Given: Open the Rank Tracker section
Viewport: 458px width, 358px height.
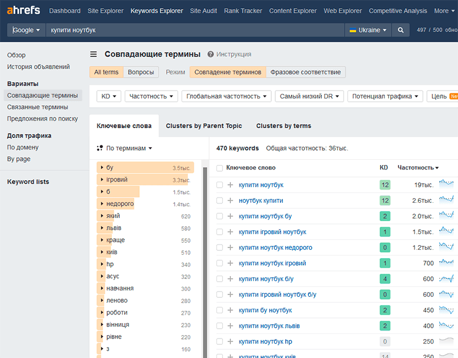Looking at the screenshot, I should [x=243, y=11].
